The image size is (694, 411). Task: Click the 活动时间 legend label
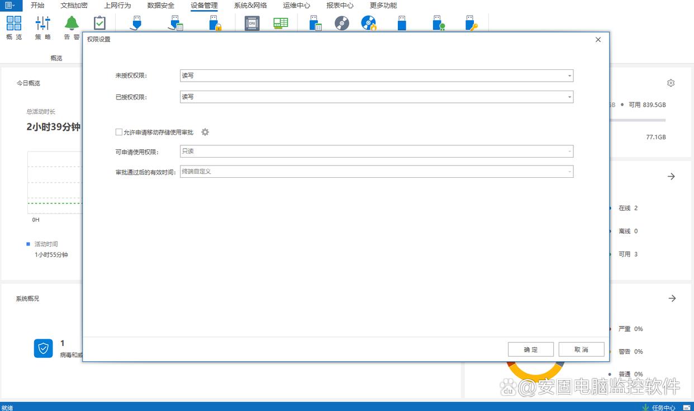coord(46,244)
